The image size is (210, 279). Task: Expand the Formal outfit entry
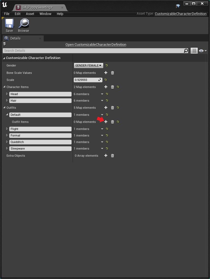[7, 135]
